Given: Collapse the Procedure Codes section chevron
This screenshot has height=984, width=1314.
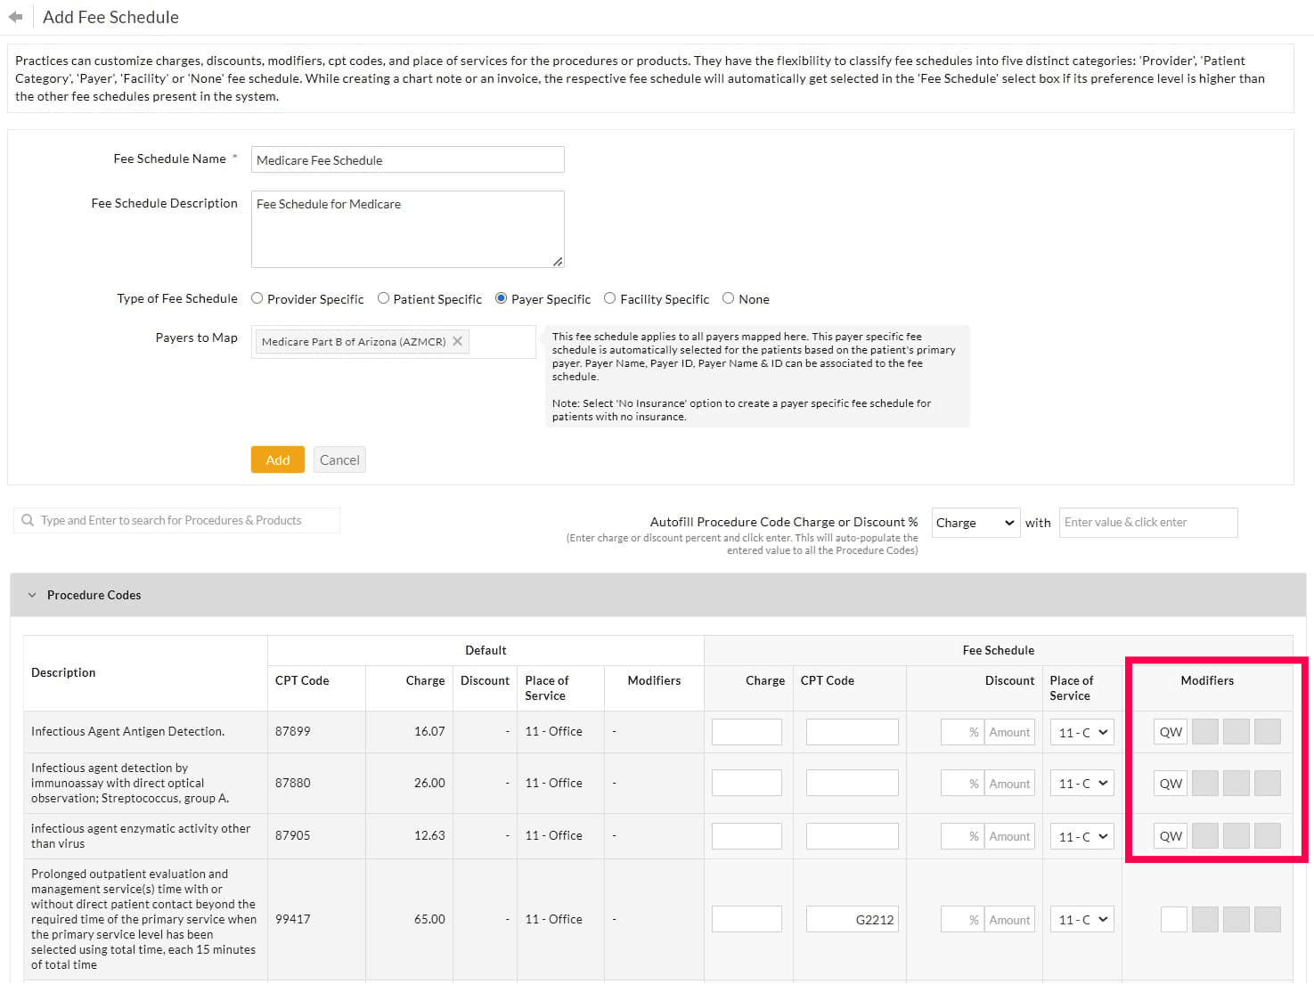Looking at the screenshot, I should tap(32, 595).
